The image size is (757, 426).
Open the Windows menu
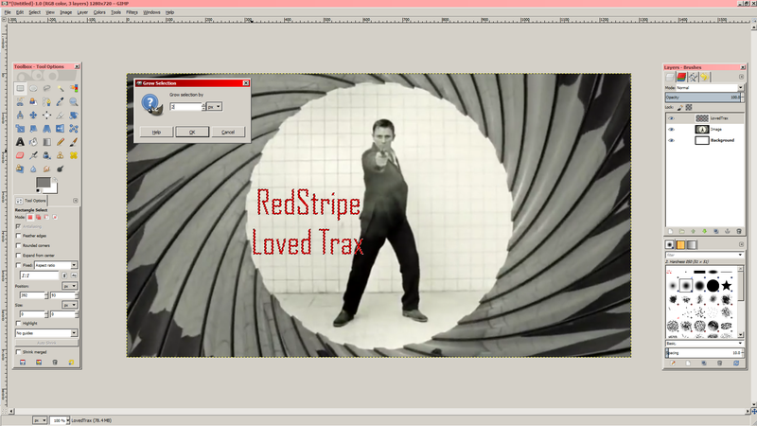tap(151, 12)
